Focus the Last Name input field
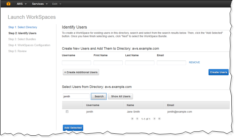 pyautogui.click(x=140, y=63)
